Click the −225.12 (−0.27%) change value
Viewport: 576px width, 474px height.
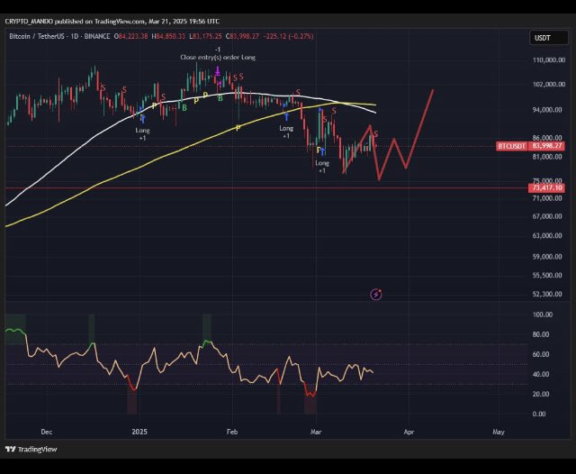click(288, 36)
